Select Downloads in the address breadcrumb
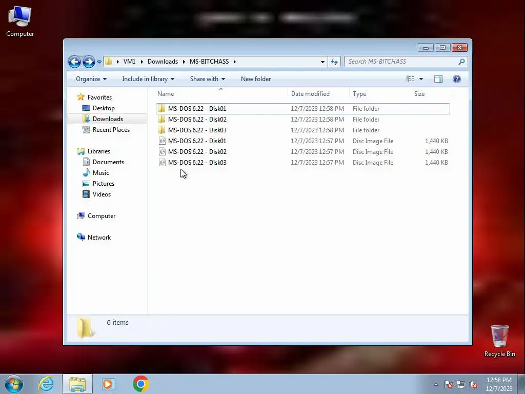Viewport: 525px width, 394px height. (163, 62)
